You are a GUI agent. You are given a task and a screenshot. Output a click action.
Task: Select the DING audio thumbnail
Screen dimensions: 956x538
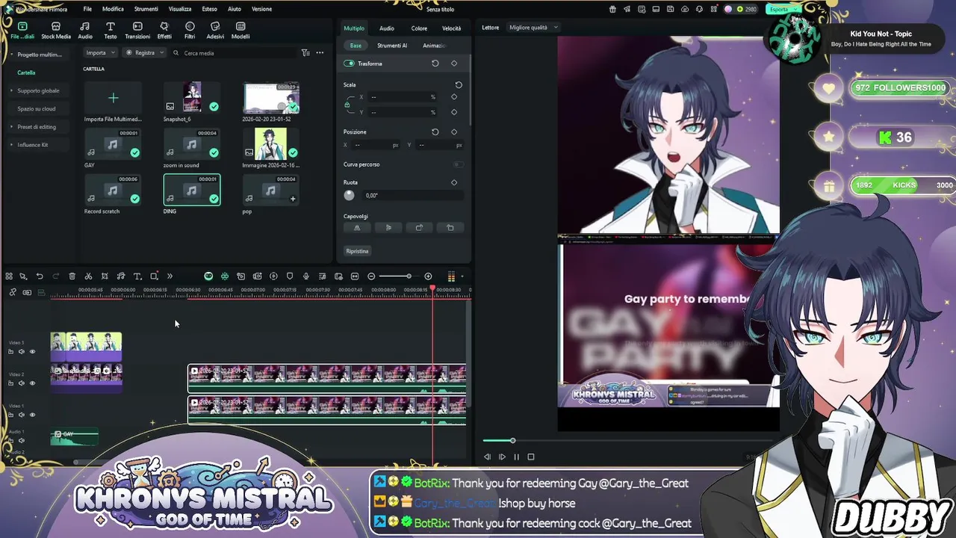[192, 191]
